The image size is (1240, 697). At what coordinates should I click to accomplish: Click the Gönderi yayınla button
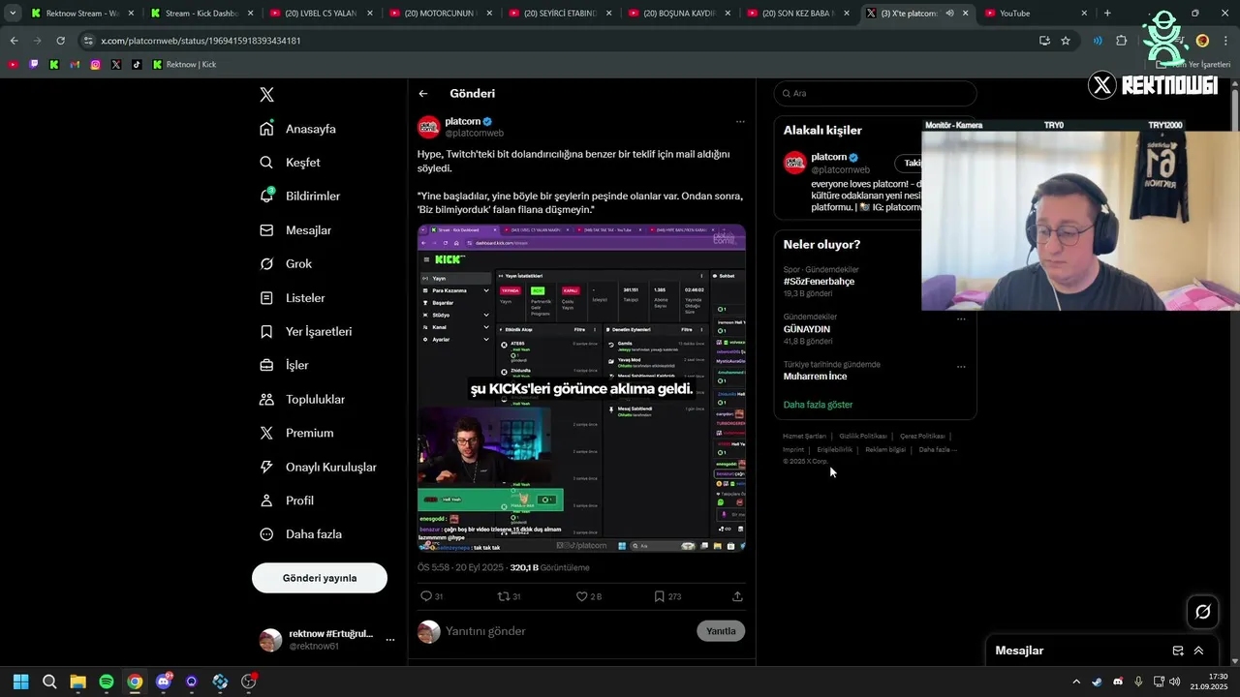[x=320, y=578]
